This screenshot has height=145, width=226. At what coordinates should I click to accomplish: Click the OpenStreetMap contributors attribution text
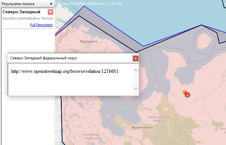pos(89,3)
